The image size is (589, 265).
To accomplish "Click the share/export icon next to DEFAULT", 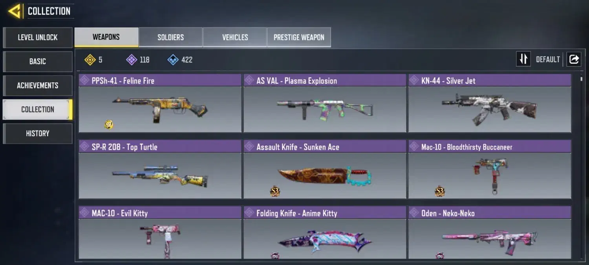I will point(574,59).
